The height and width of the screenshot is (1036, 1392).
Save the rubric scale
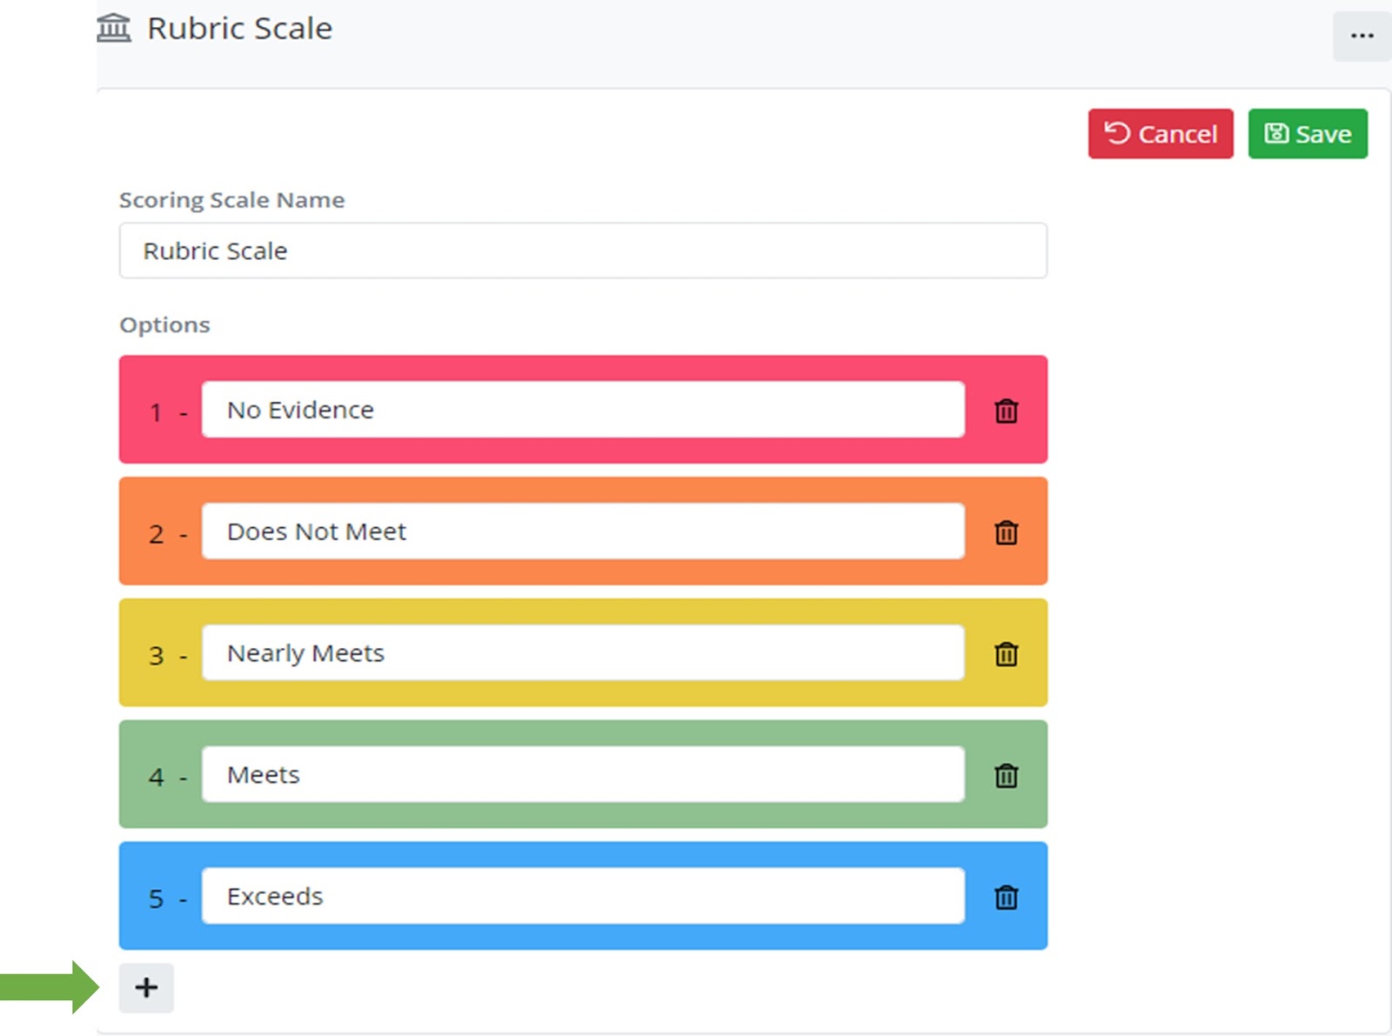coord(1307,134)
